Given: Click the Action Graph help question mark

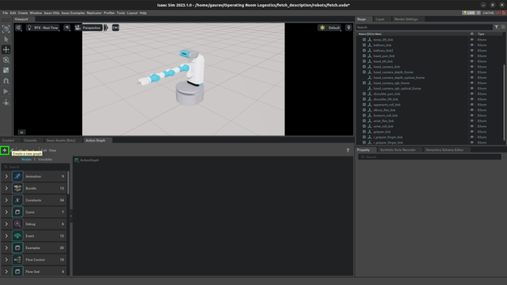Looking at the screenshot, I should click(348, 150).
